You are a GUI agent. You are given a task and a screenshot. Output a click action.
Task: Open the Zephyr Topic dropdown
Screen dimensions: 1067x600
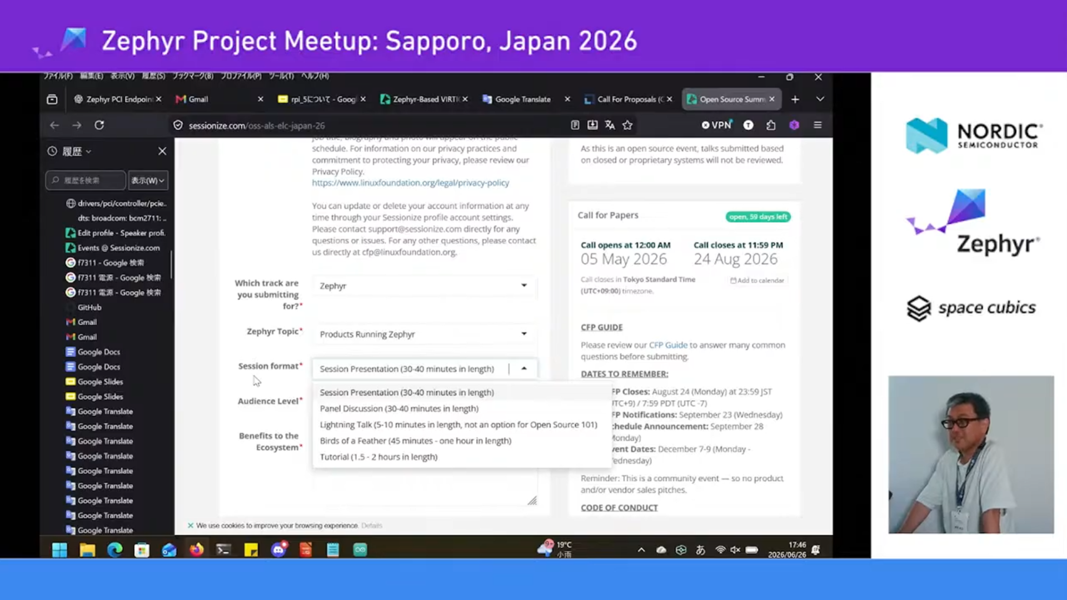[424, 334]
